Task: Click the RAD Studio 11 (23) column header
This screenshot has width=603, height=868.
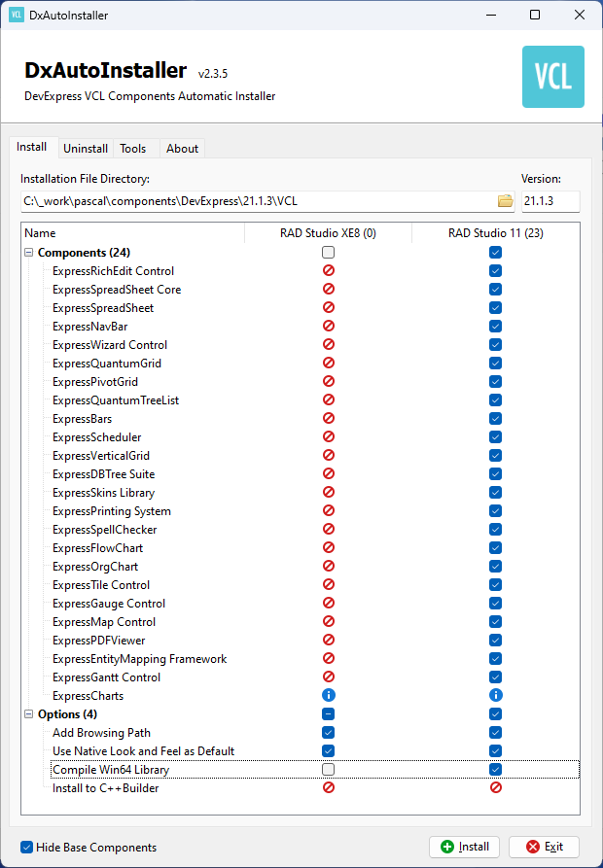Action: point(496,233)
